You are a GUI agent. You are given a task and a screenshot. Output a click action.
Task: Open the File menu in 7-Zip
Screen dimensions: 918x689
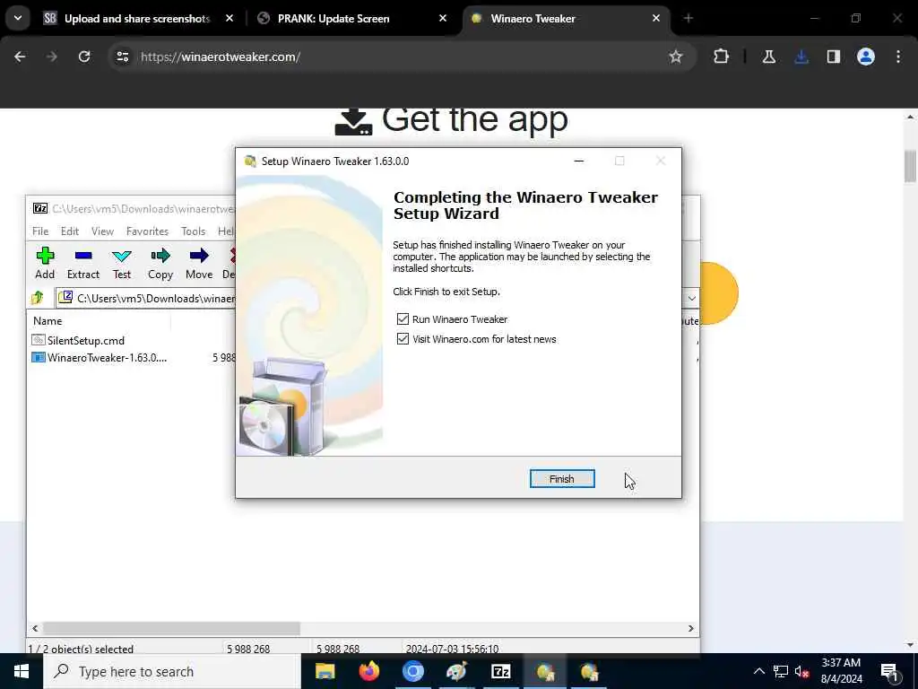pos(40,231)
